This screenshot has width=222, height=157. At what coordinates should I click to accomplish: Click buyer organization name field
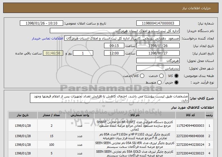(115, 31)
